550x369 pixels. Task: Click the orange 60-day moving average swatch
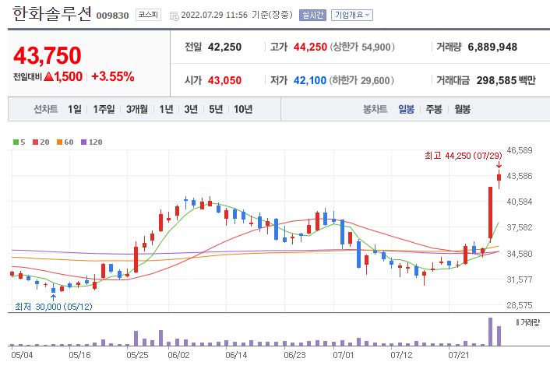tap(59, 142)
